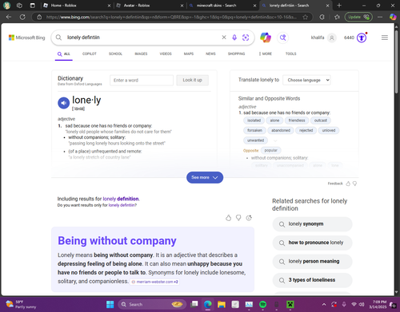
Task: Open khalifa account profile icon
Action: pos(332,38)
